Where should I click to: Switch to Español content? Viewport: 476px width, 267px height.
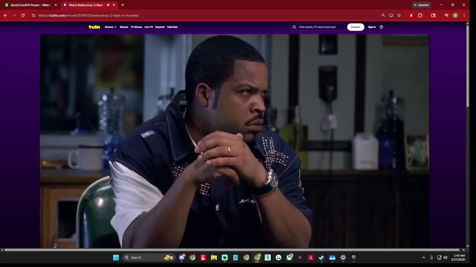pyautogui.click(x=160, y=27)
